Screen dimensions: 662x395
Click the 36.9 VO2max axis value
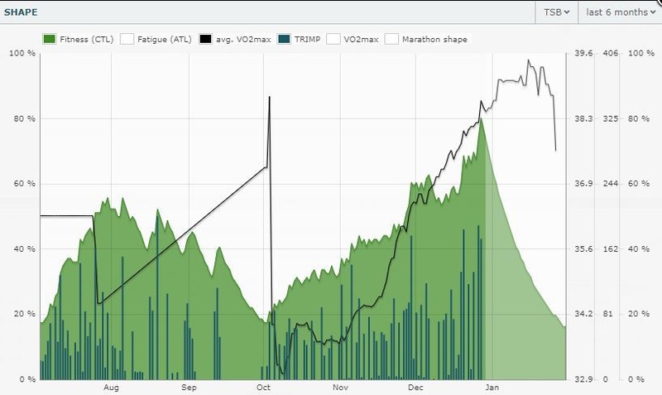[583, 184]
